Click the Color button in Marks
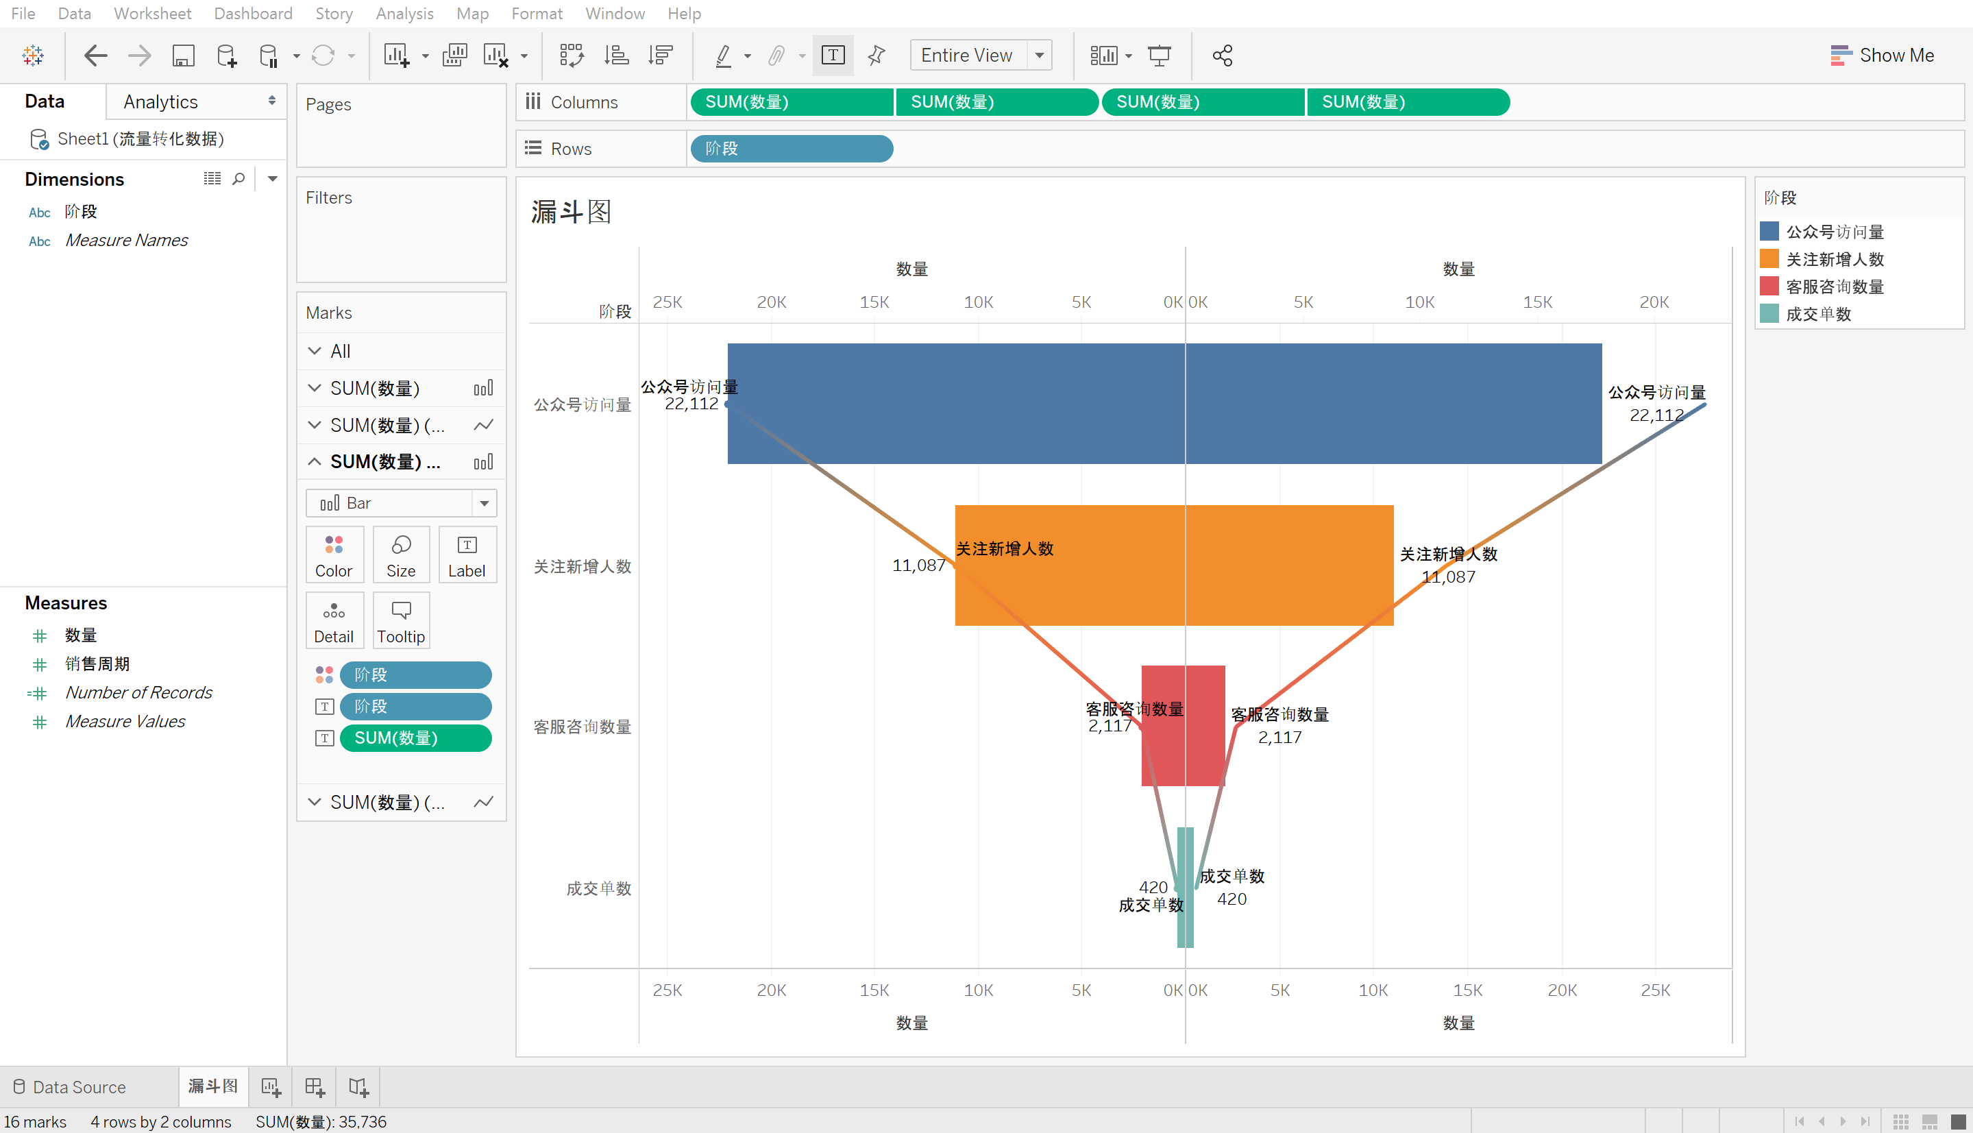Screen dimensions: 1973x1133 [x=334, y=555]
